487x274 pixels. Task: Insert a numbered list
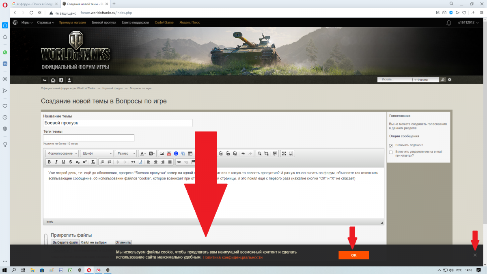102,162
